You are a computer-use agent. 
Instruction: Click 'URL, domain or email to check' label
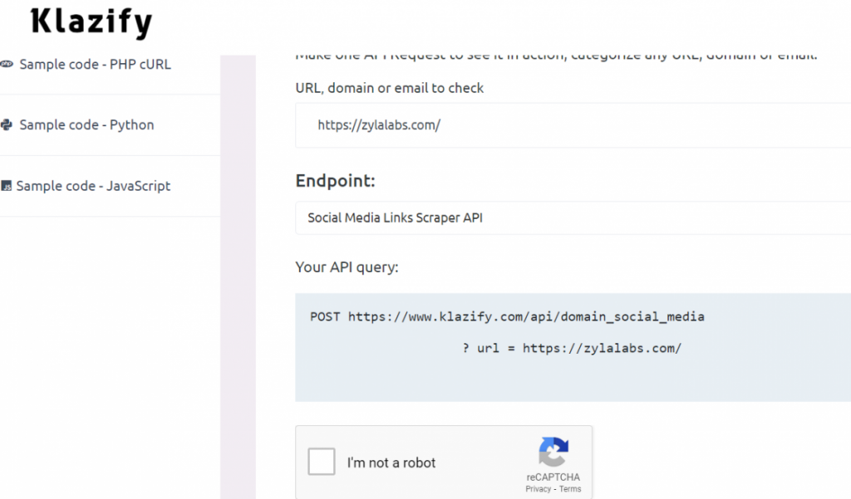coord(389,88)
